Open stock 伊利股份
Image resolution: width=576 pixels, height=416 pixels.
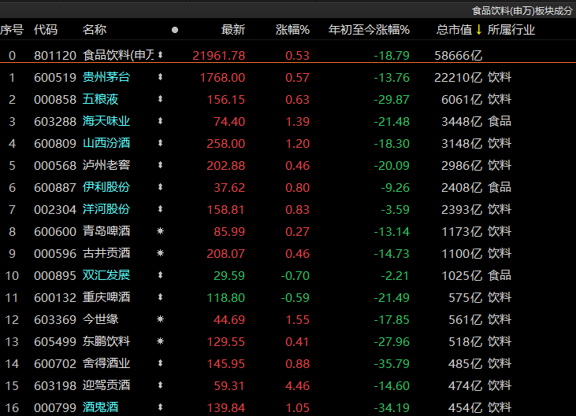pos(106,187)
